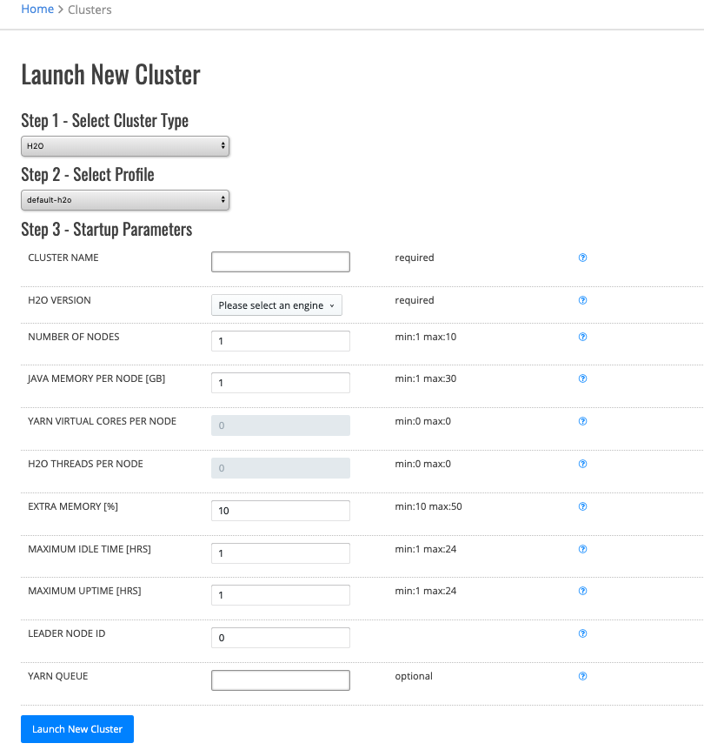
Task: Click the disabled H2O Threads Per Node field
Action: (281, 468)
